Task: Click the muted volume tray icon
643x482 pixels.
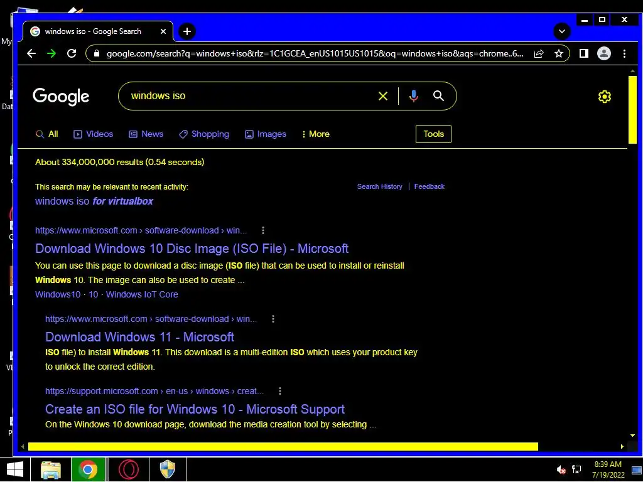Action: point(561,469)
